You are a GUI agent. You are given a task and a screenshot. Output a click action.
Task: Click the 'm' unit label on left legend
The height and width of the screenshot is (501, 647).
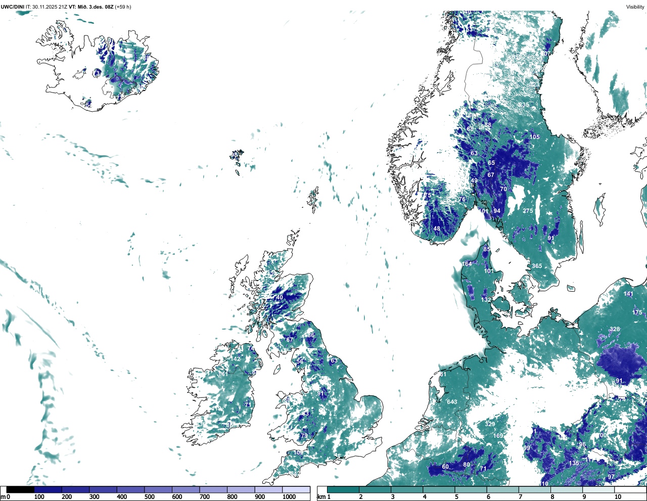[3, 497]
